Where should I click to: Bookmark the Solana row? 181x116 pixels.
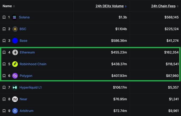click(4, 17)
